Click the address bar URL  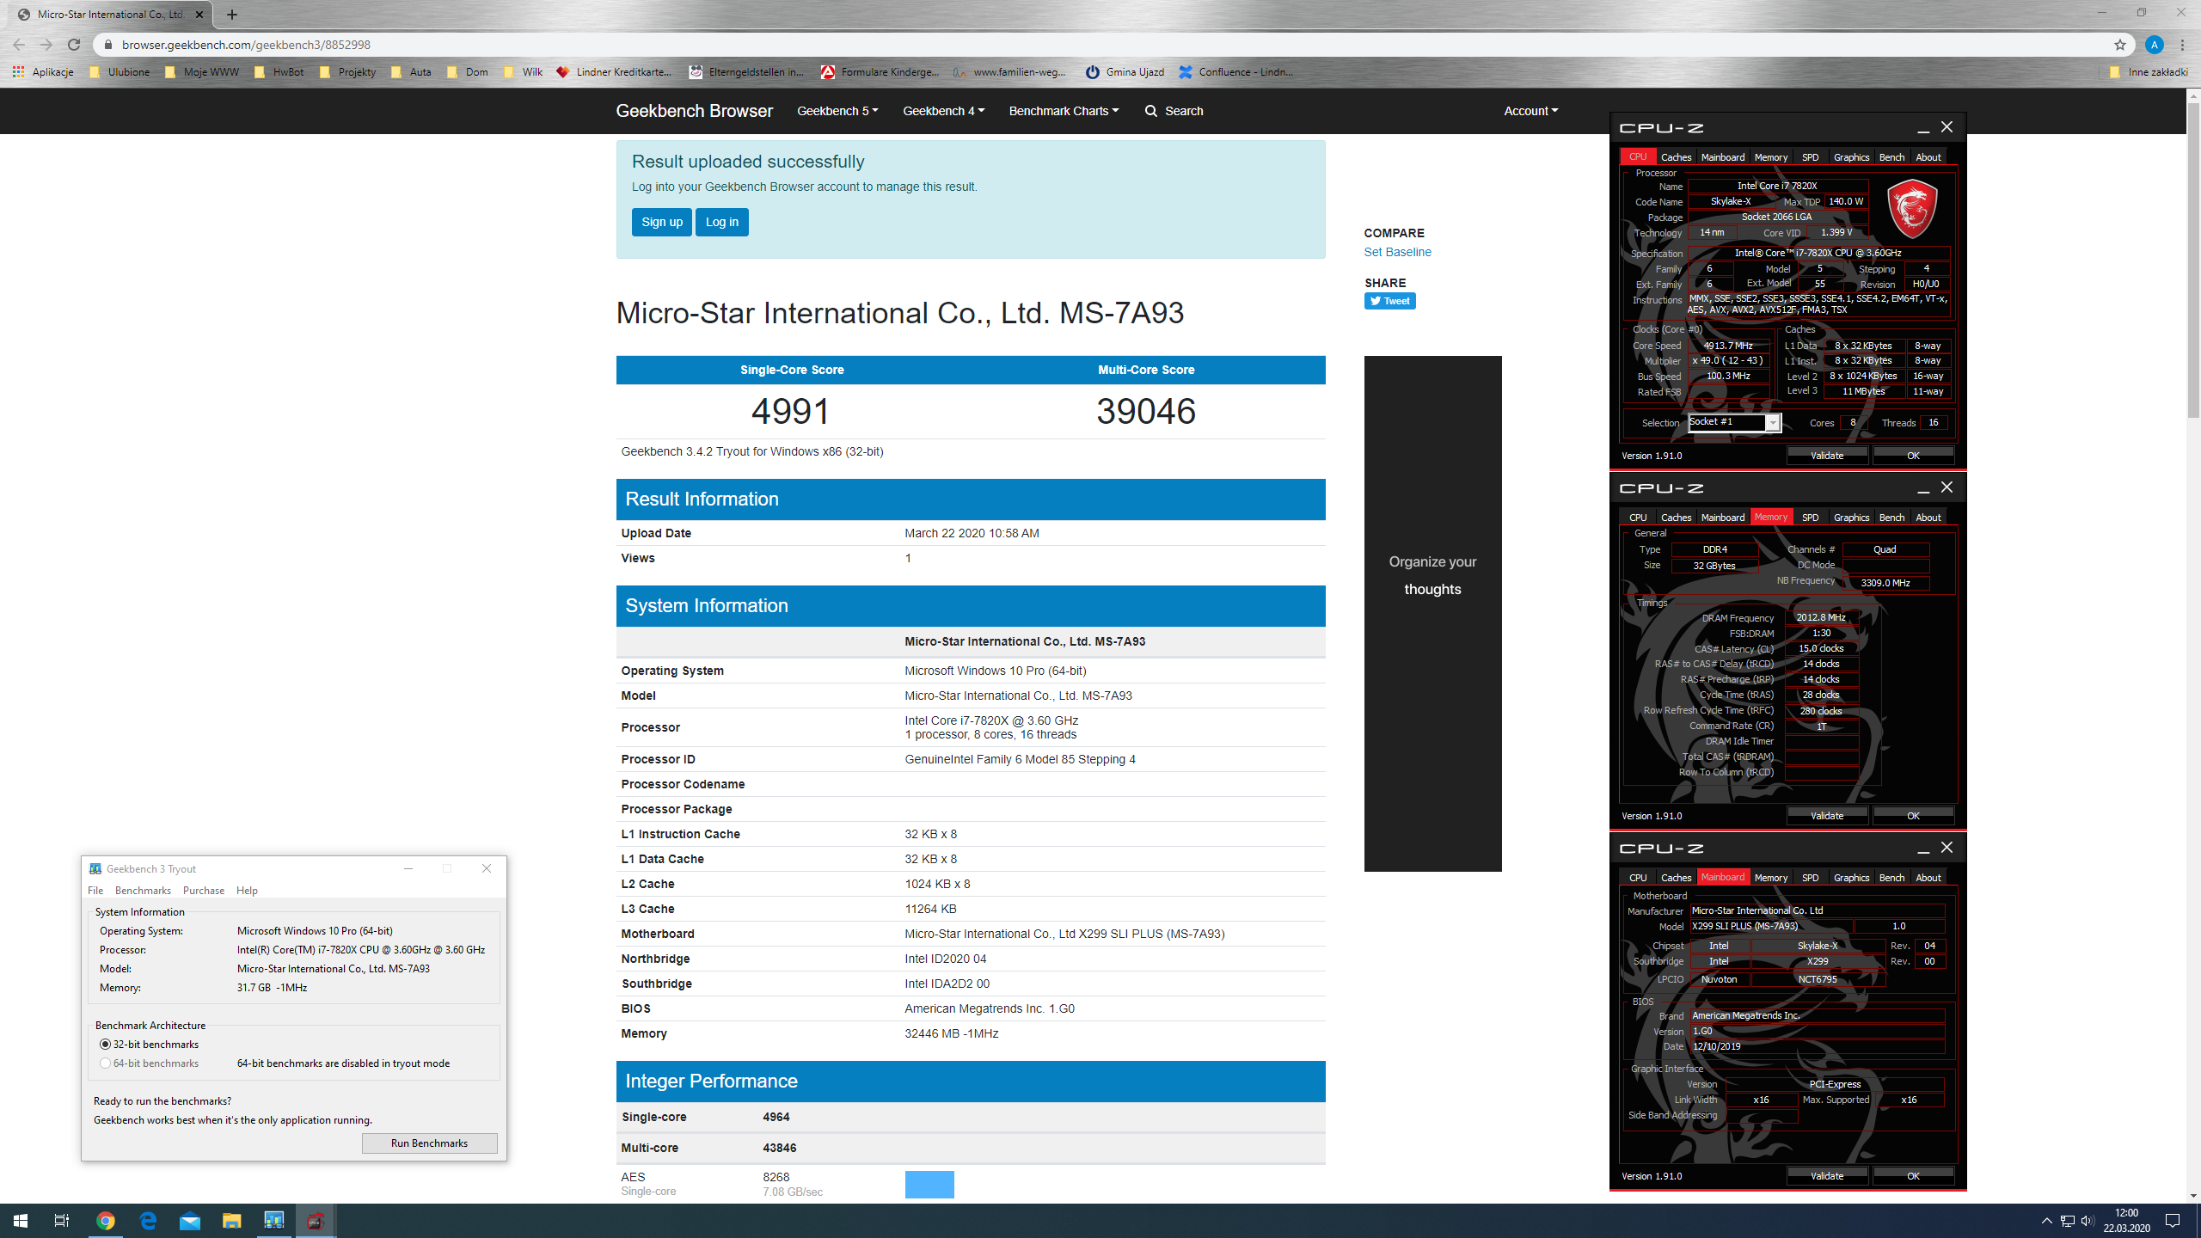[x=246, y=45]
